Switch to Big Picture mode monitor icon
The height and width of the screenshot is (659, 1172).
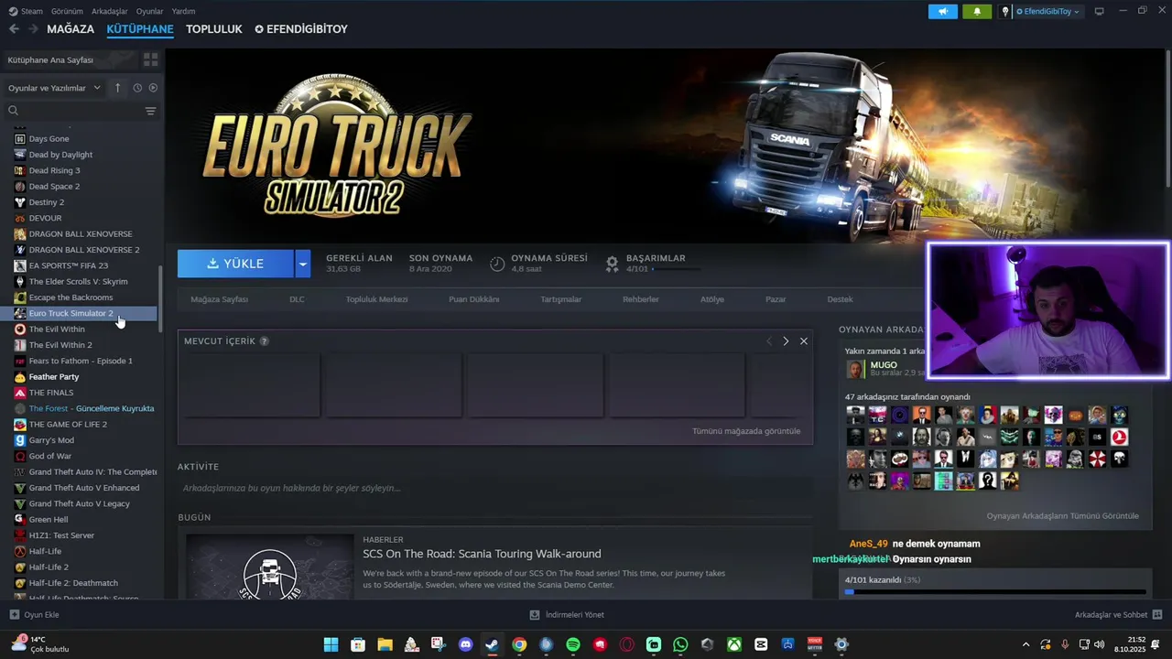[x=1100, y=12]
